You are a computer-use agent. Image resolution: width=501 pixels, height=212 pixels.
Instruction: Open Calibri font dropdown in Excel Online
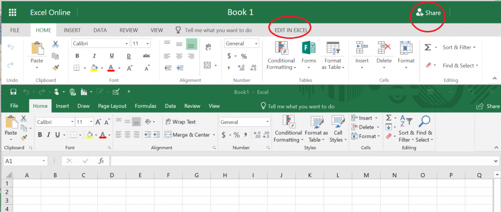127,44
